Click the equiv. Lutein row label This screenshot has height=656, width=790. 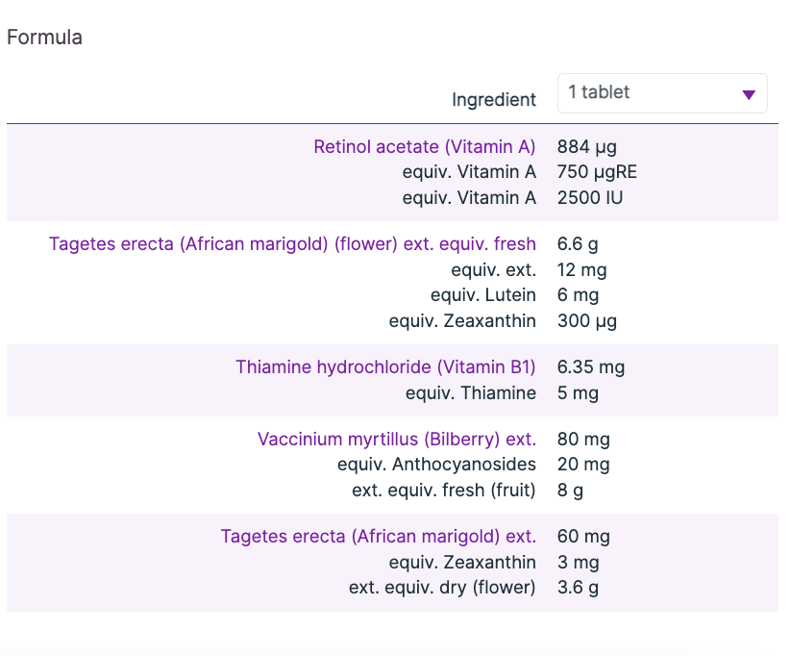[482, 295]
